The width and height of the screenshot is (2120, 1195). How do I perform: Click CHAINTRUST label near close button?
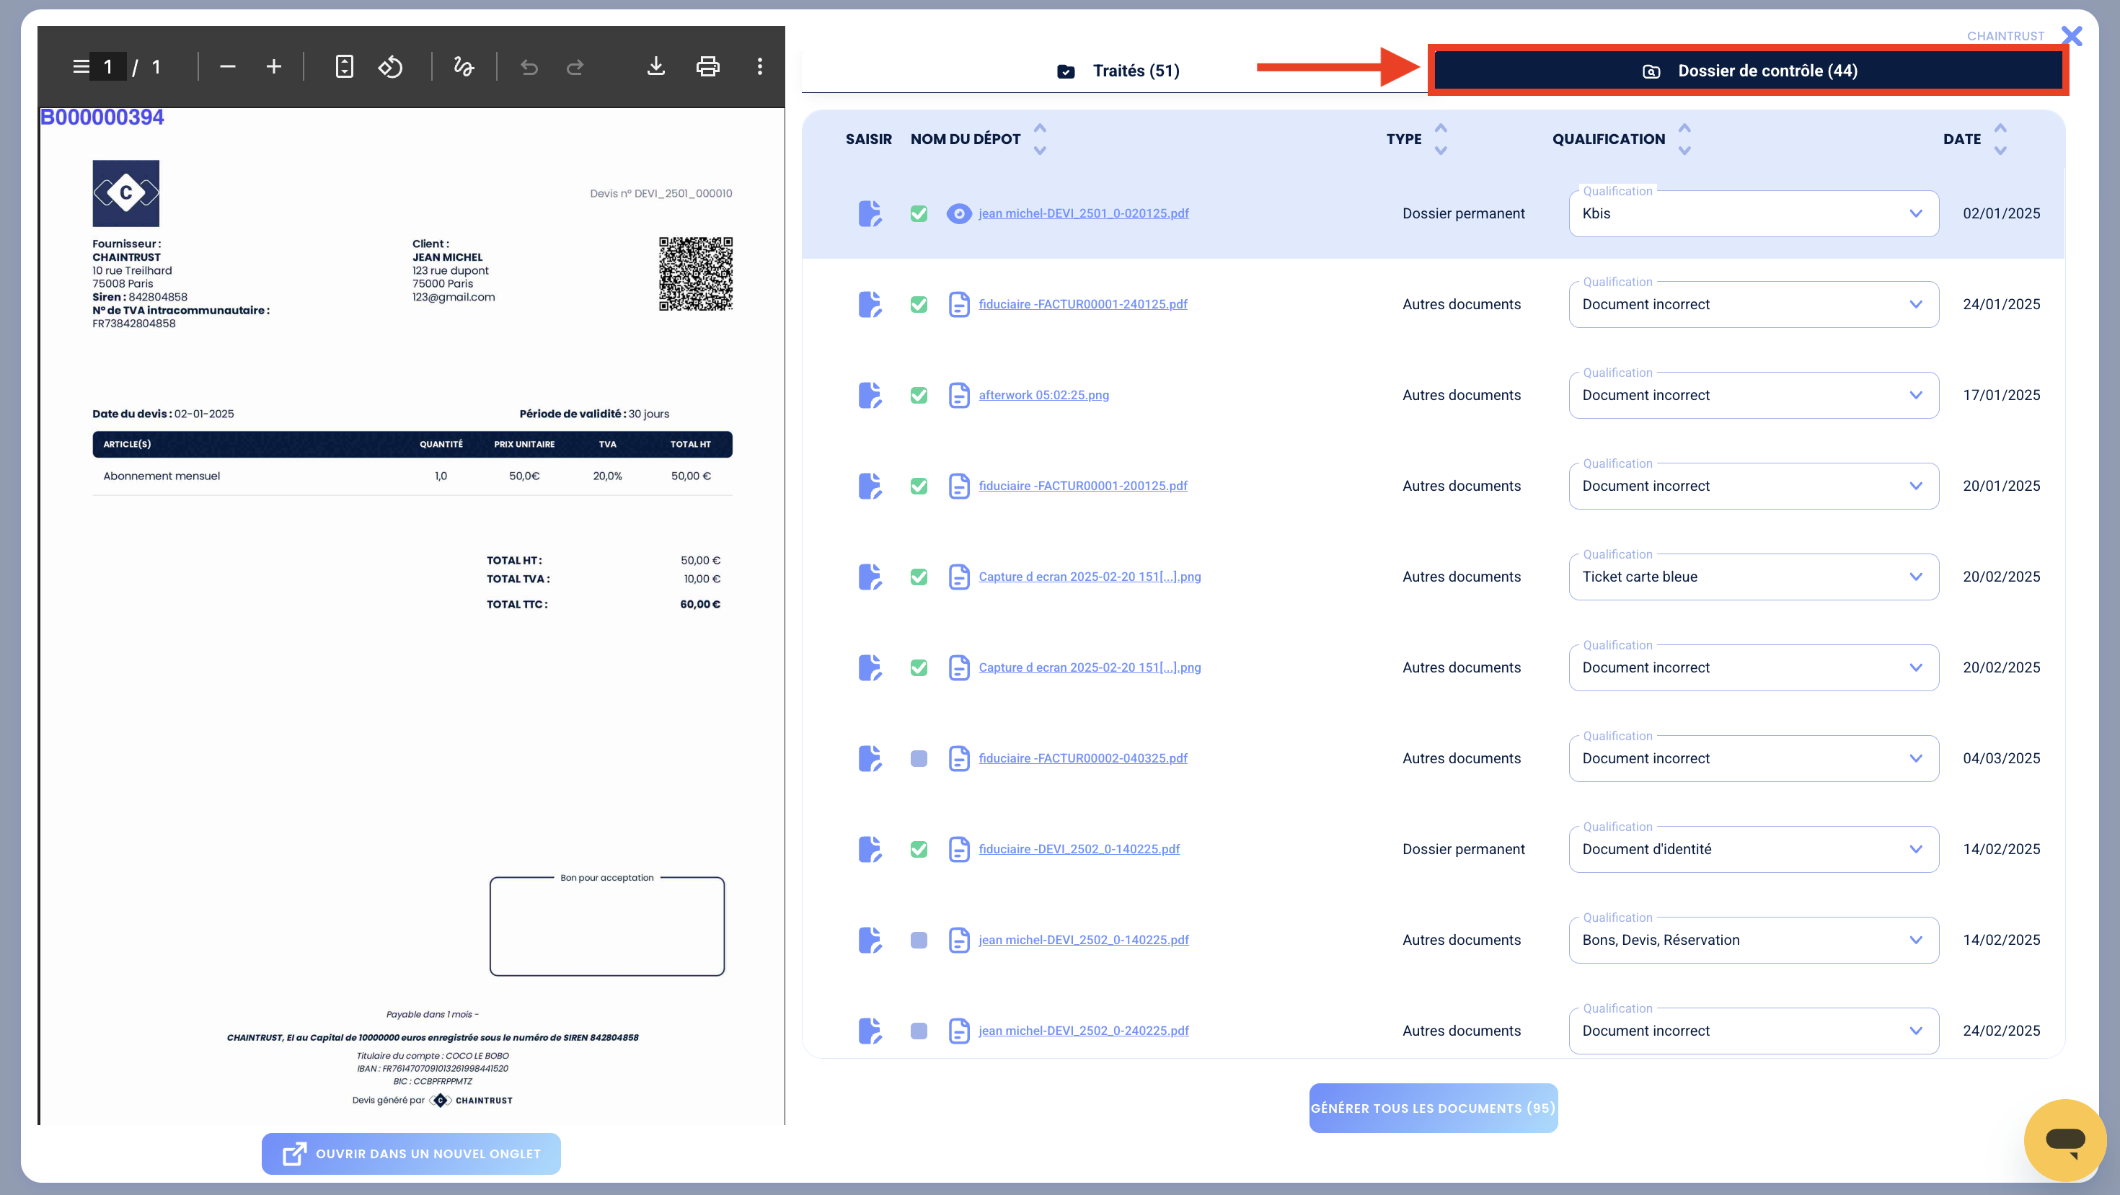coord(2005,35)
